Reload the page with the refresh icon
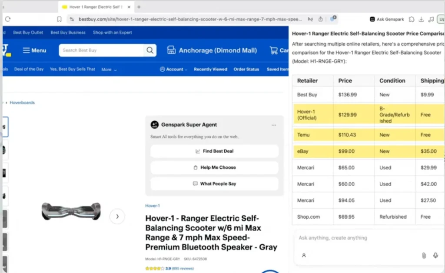 [x=7, y=19]
